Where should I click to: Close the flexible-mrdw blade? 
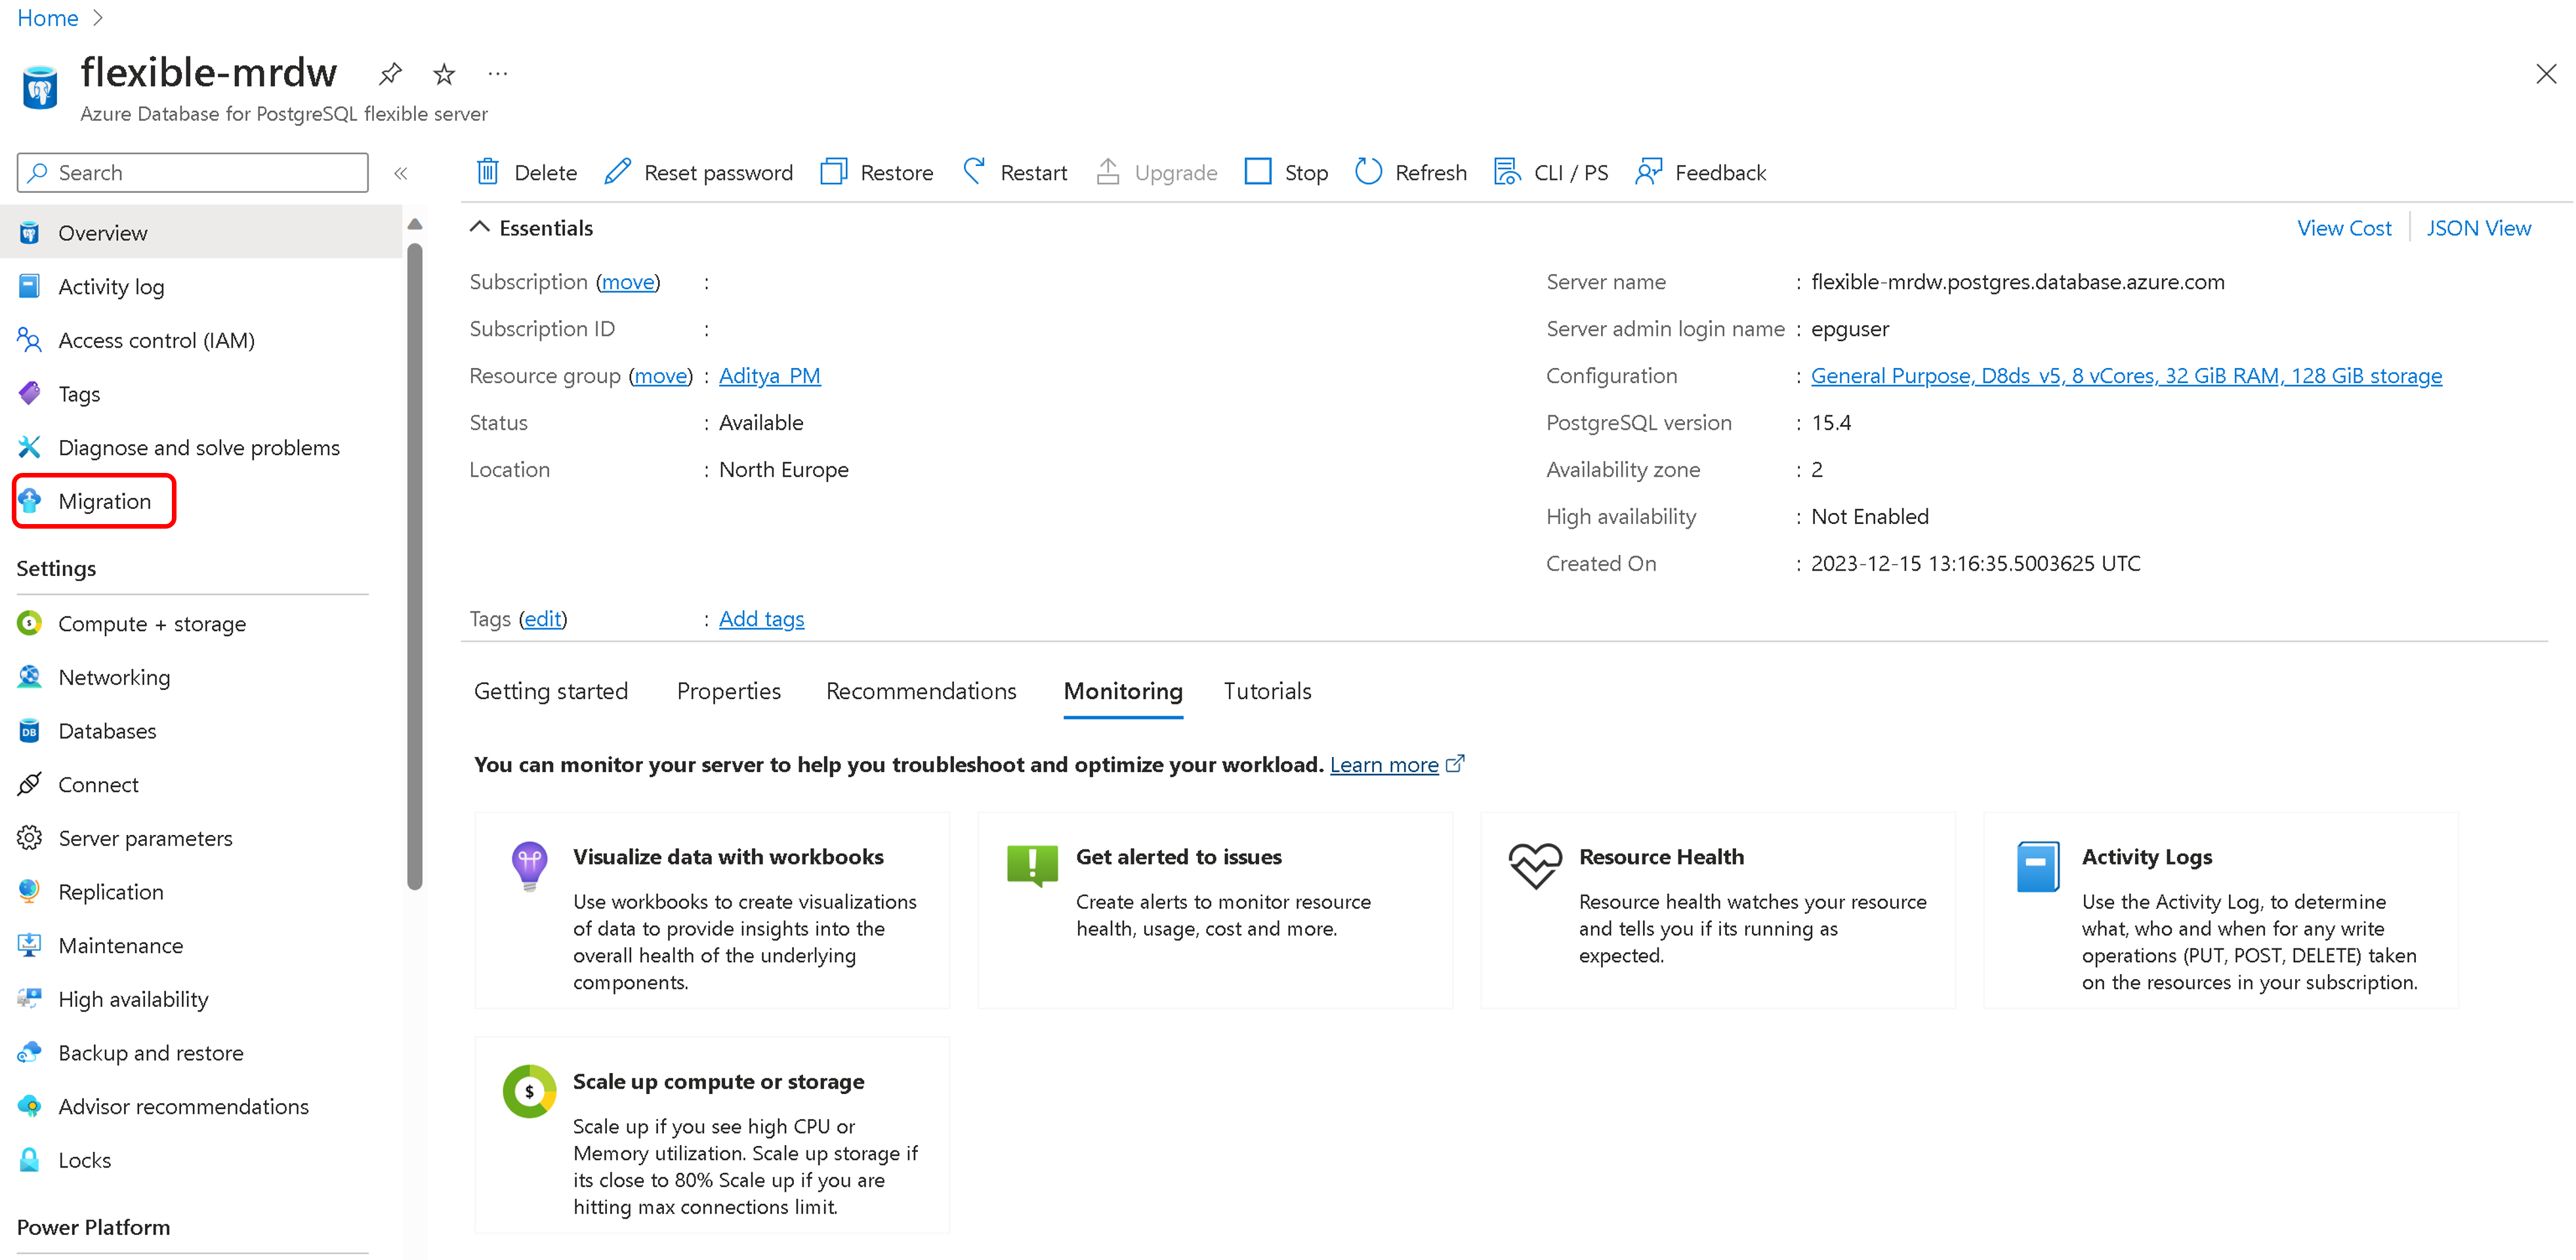[2546, 74]
